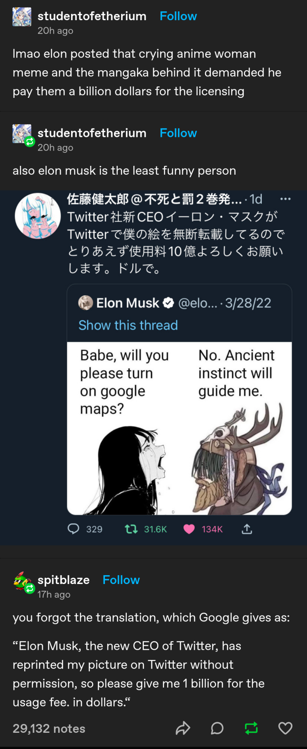Viewport: 307px width, 749px height.
Task: Reblog the post with the green arrows icon
Action: pyautogui.click(x=251, y=728)
